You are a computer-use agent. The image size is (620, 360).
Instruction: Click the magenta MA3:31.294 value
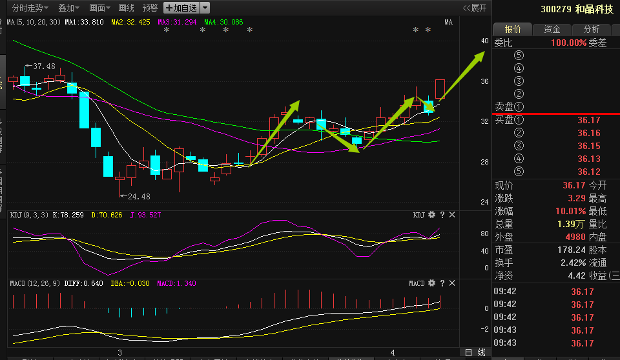177,22
